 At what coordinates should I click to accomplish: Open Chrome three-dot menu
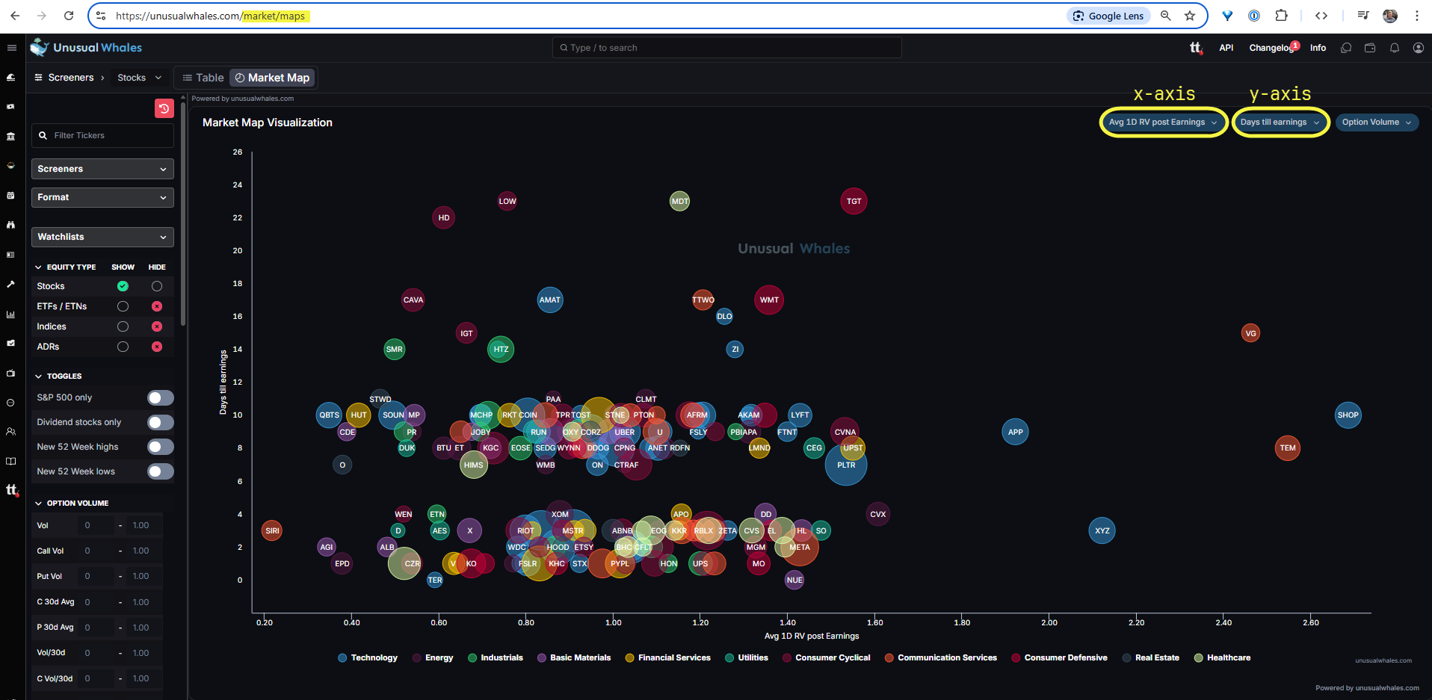(1416, 16)
